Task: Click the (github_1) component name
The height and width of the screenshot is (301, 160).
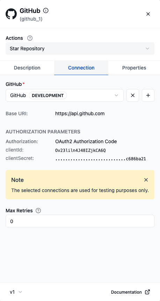Action: 31,19
